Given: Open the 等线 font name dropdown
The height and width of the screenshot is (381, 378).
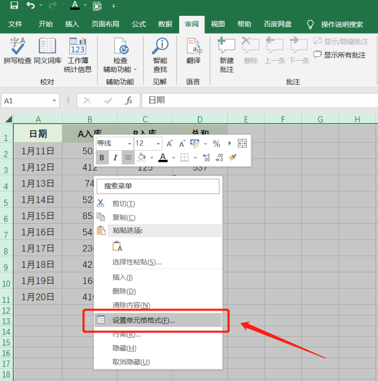Looking at the screenshot, I should (x=130, y=144).
